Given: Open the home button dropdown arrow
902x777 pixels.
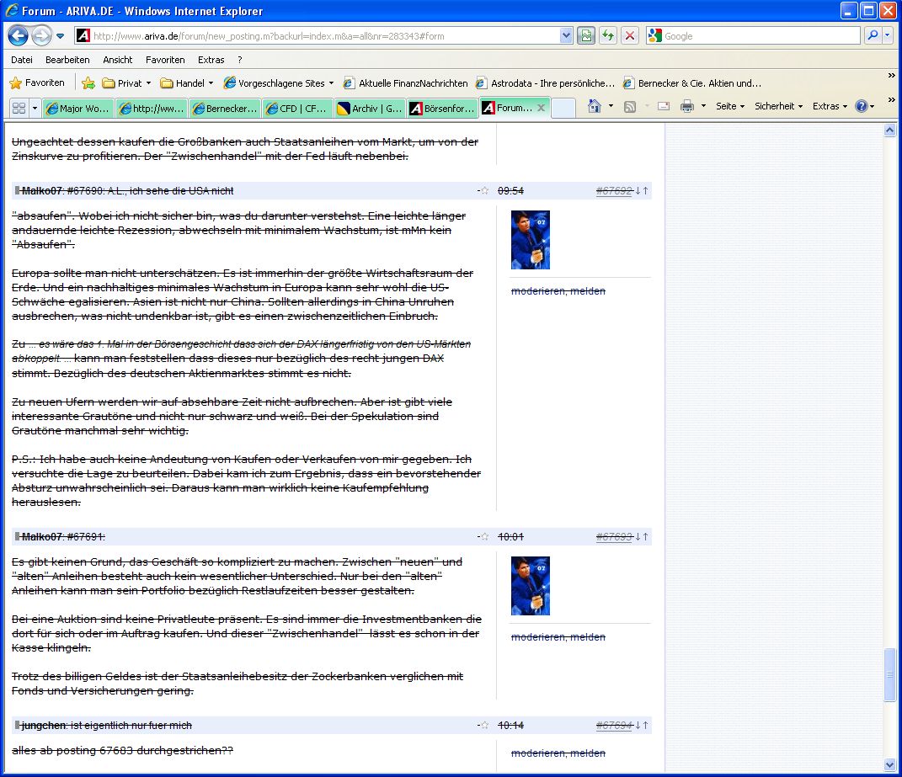Looking at the screenshot, I should (x=611, y=106).
